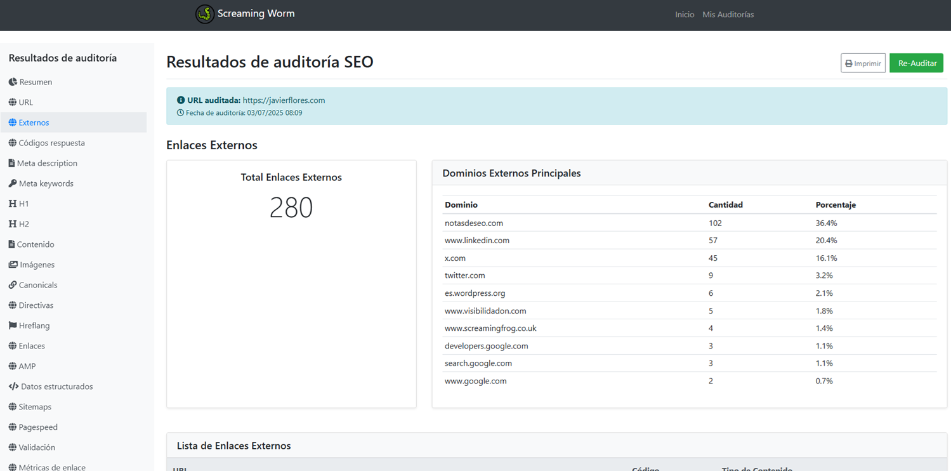
Task: Click the www.screamingfrog.co.uk domain cell
Action: [490, 328]
